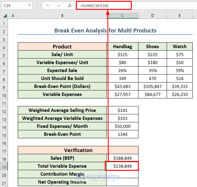Click the Select All corner triangle
197x187 pixels.
point(5,16)
